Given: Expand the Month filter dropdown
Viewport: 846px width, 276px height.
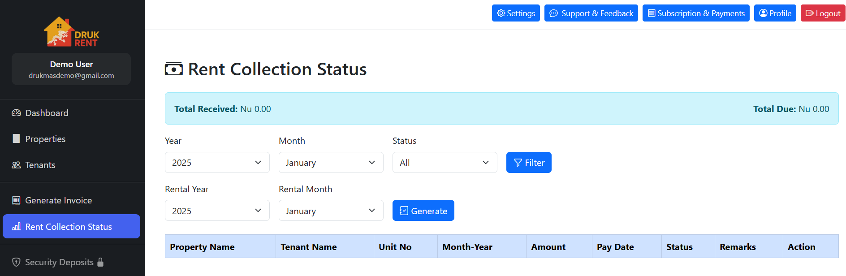Looking at the screenshot, I should [x=331, y=162].
